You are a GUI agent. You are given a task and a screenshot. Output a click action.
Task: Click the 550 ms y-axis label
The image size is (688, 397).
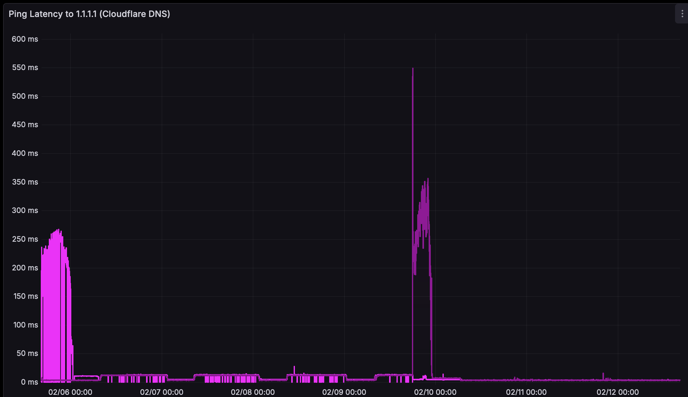[x=25, y=68]
